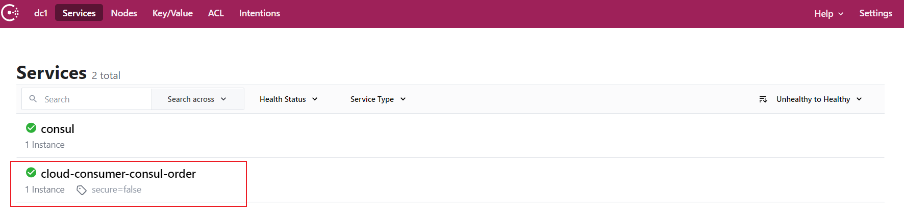Switch to the ACL tab
This screenshot has height=216, width=904.
pyautogui.click(x=216, y=13)
